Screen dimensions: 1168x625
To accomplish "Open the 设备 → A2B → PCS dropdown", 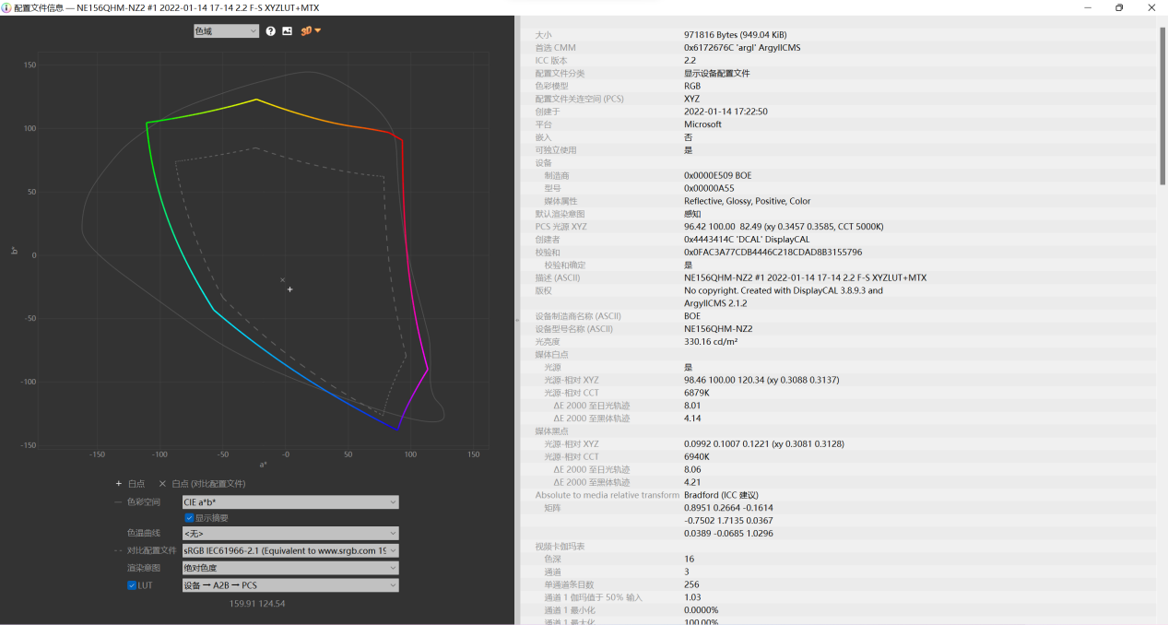I will click(289, 585).
